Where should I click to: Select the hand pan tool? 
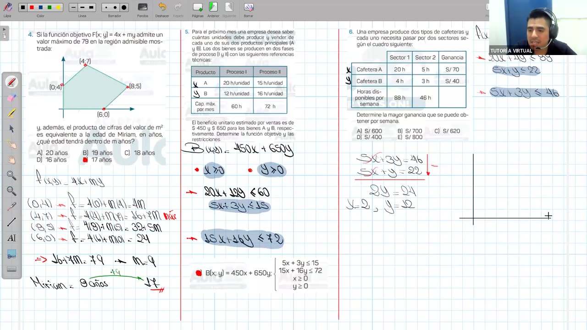[11, 160]
